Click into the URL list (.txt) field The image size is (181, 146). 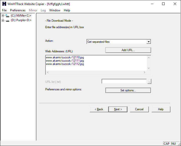(124, 81)
